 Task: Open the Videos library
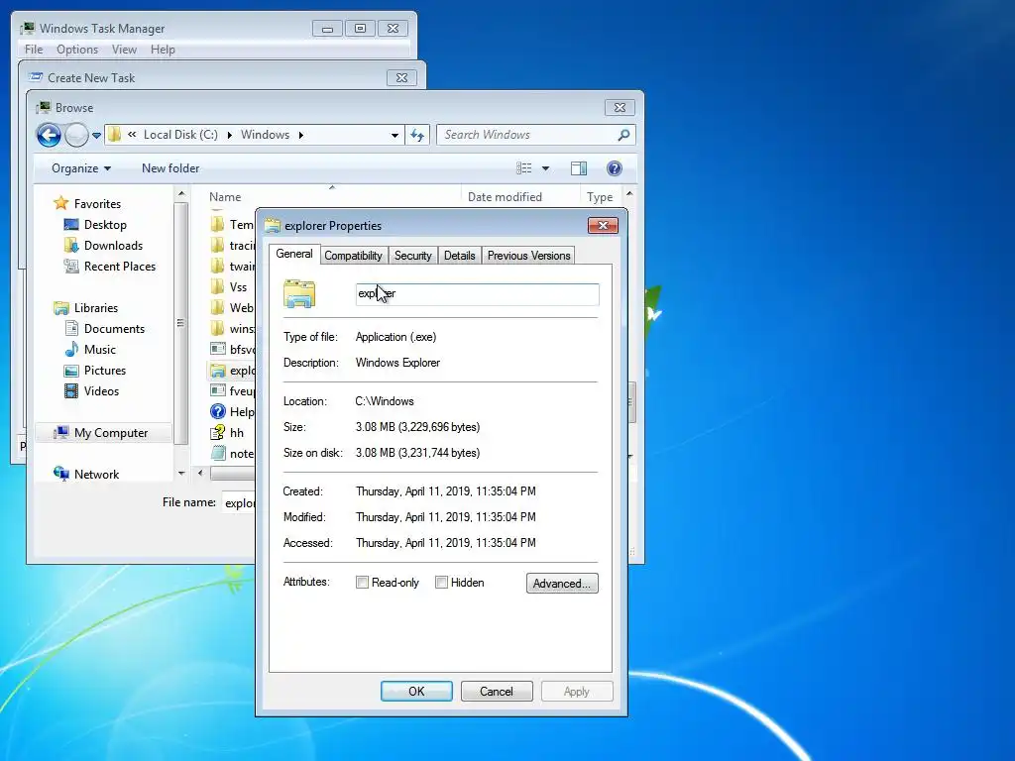pyautogui.click(x=101, y=390)
